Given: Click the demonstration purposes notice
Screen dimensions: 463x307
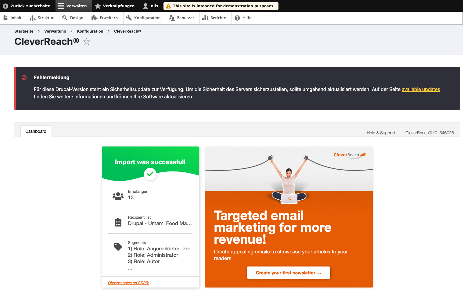Looking at the screenshot, I should (221, 6).
